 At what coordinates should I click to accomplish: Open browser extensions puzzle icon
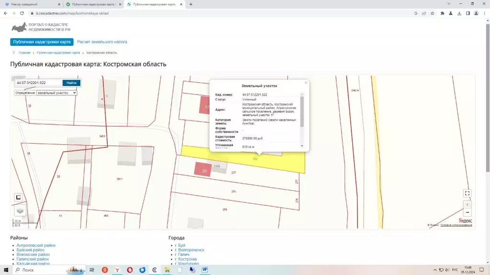(442, 13)
